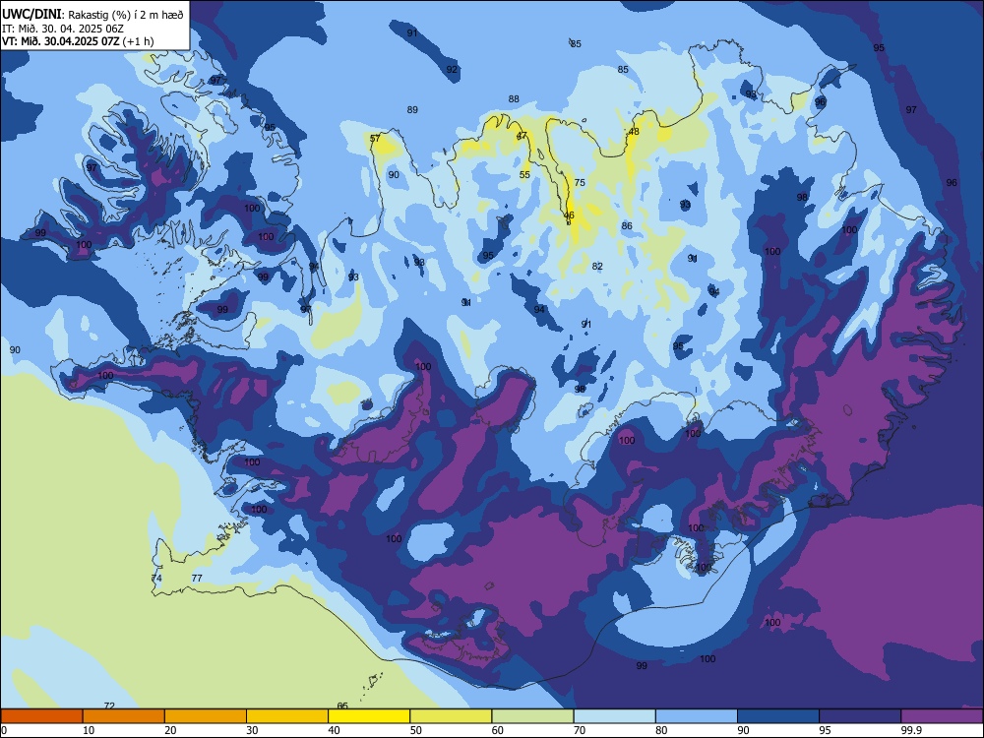
Task: Click the humidity value 72 above the color scale
Action: coord(109,706)
